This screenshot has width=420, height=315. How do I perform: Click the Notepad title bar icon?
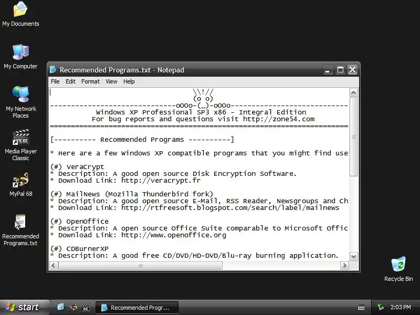pyautogui.click(x=53, y=70)
